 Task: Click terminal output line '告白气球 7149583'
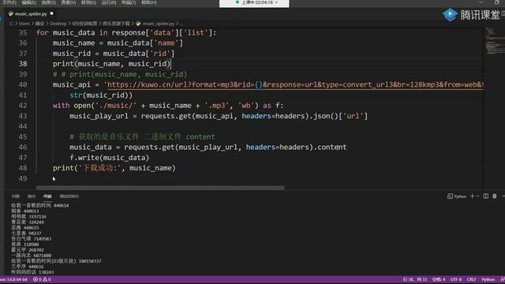pos(32,239)
